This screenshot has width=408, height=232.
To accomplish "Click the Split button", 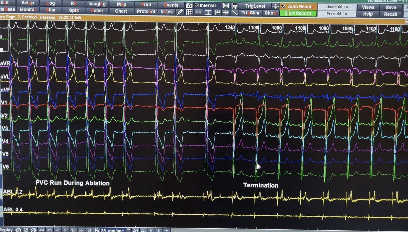I will 73,10.
